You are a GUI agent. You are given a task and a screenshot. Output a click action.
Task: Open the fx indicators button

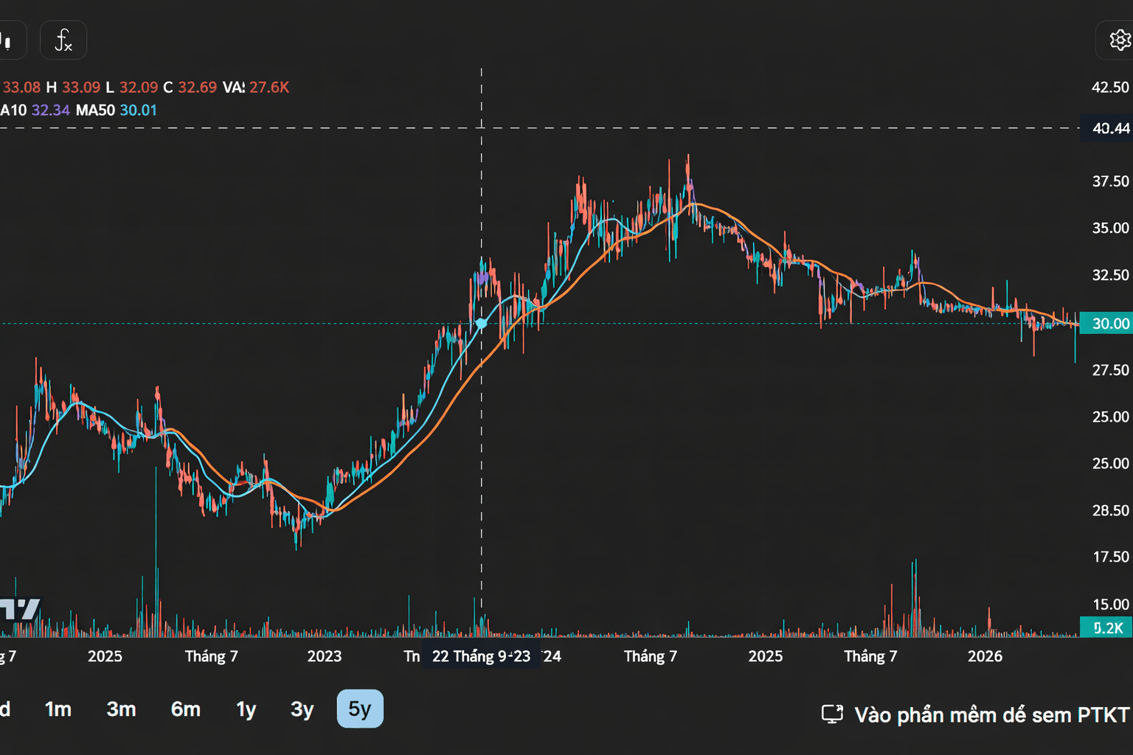pyautogui.click(x=63, y=40)
